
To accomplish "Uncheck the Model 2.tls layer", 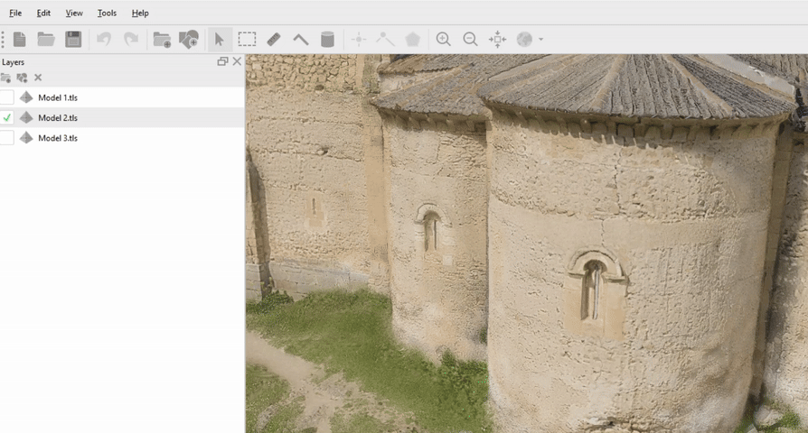I will pos(7,117).
